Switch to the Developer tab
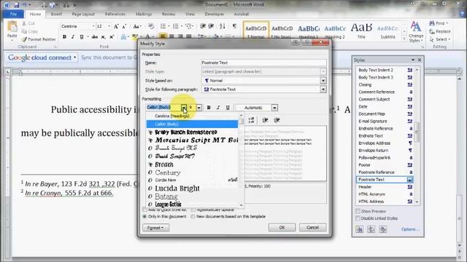The image size is (467, 262). coord(215,14)
